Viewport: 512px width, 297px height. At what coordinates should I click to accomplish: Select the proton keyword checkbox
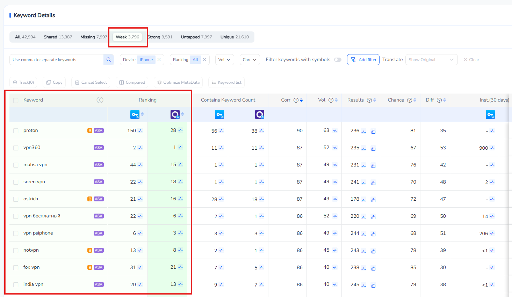(x=16, y=131)
